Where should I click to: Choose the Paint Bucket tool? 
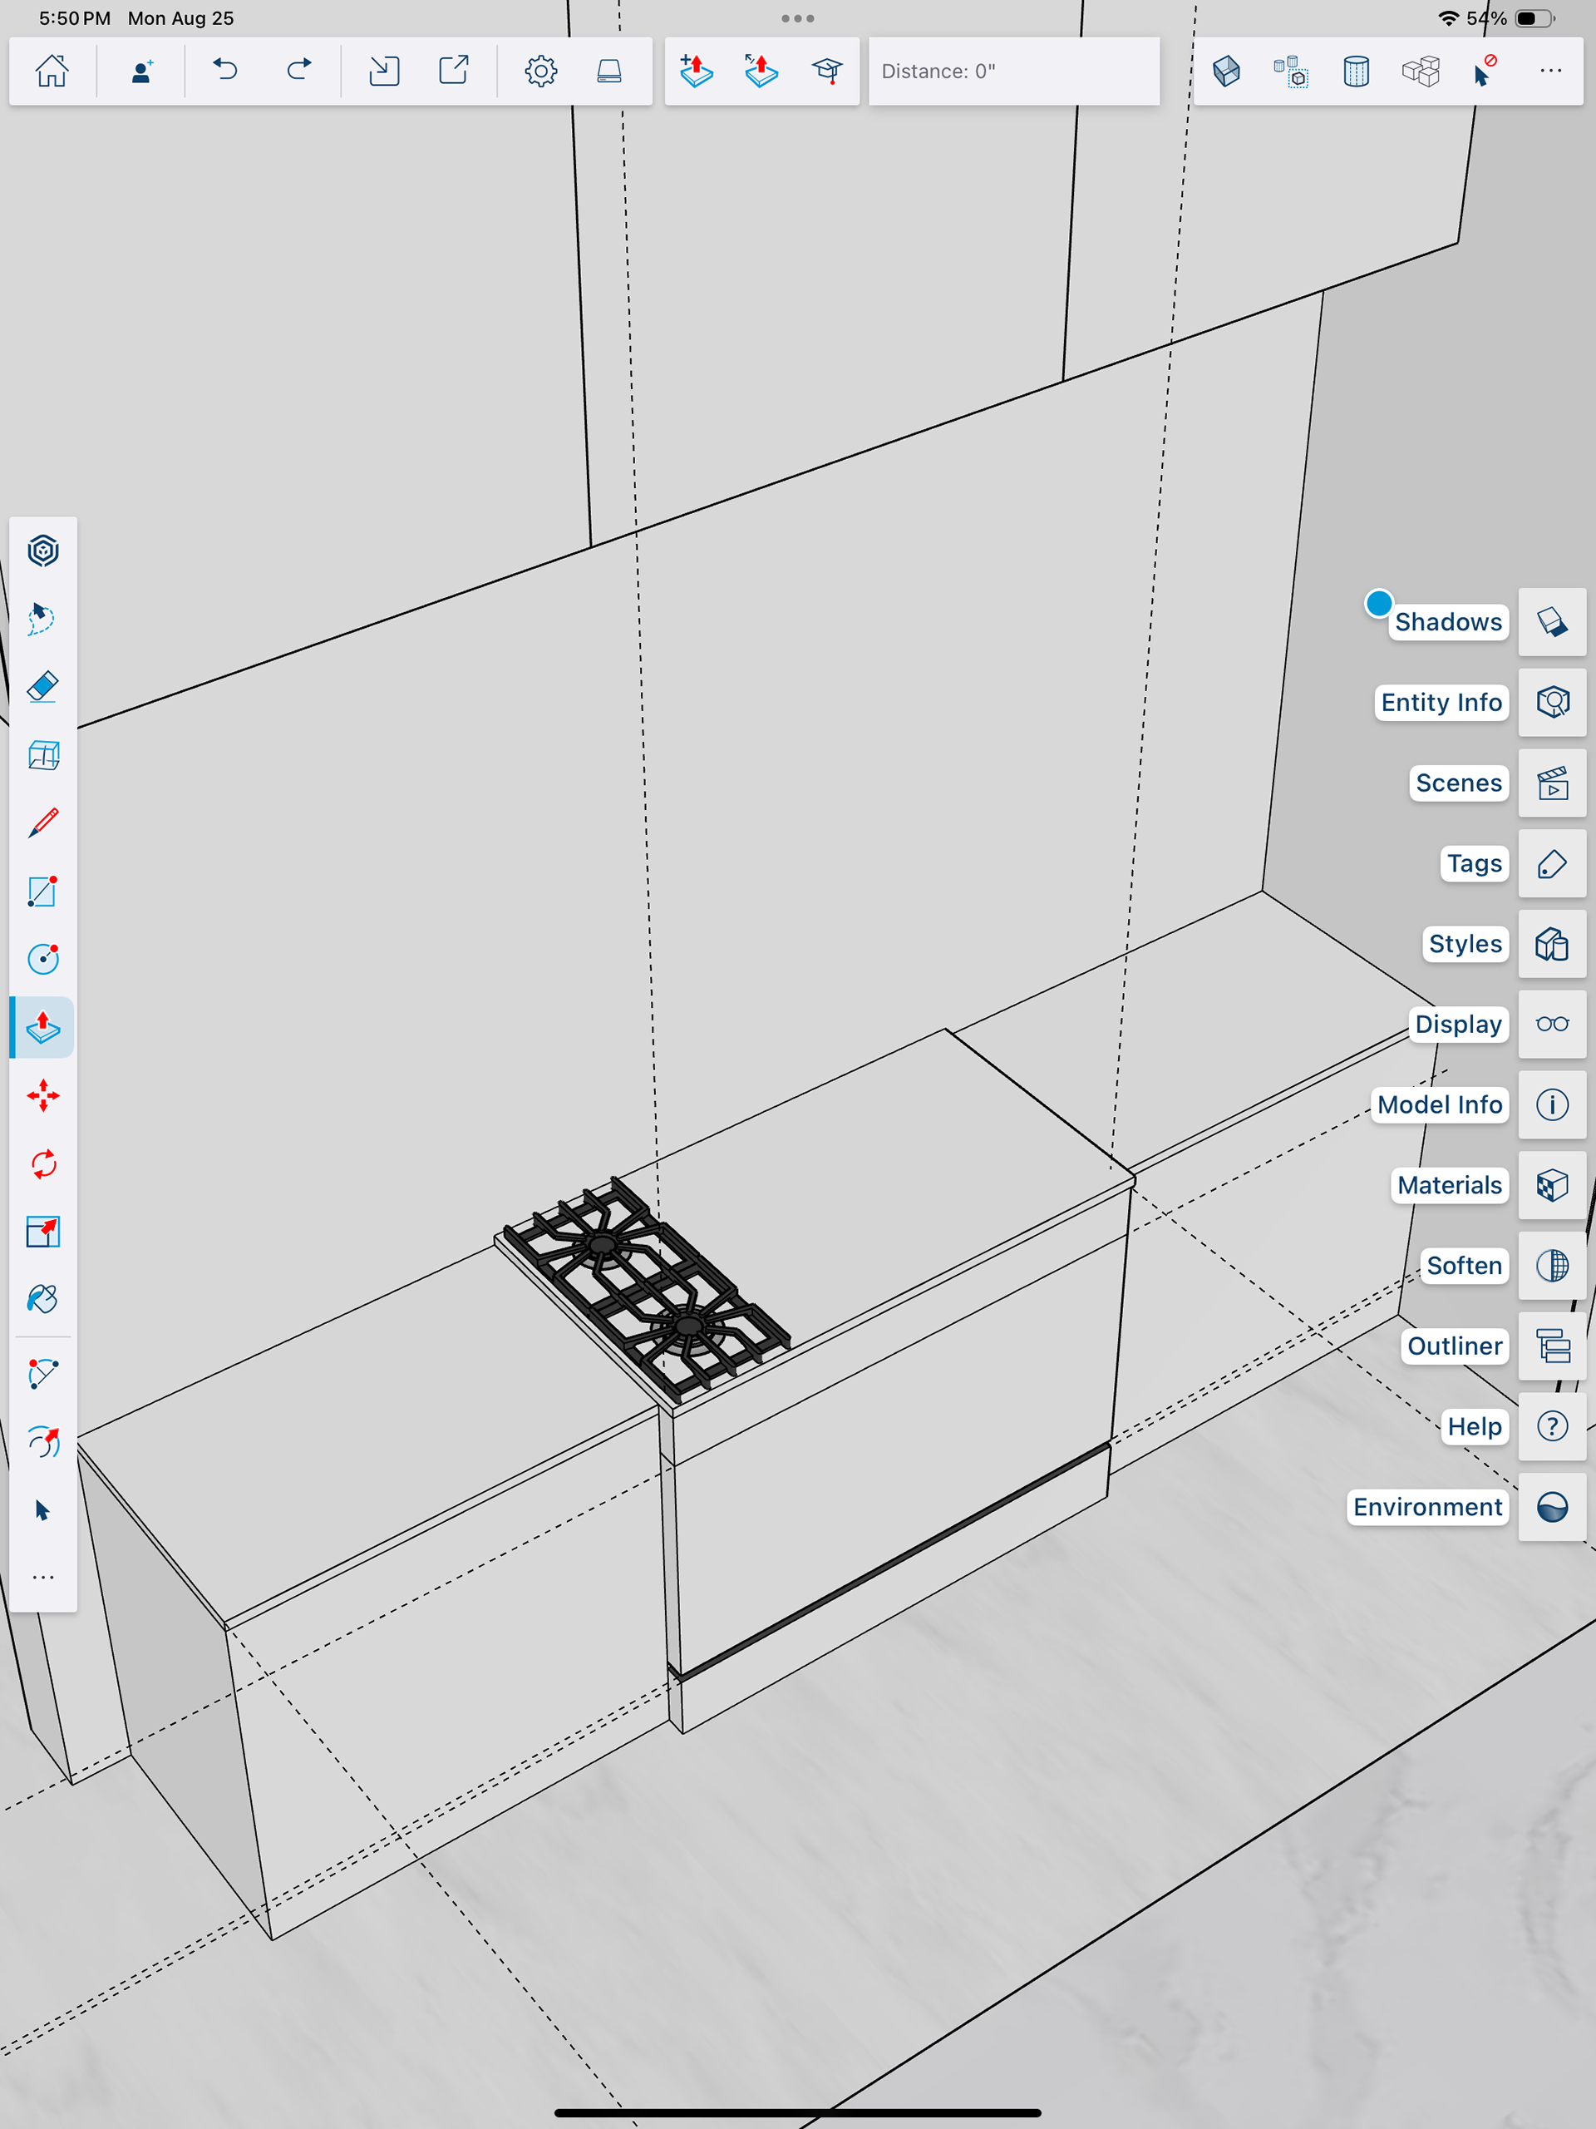[42, 1299]
